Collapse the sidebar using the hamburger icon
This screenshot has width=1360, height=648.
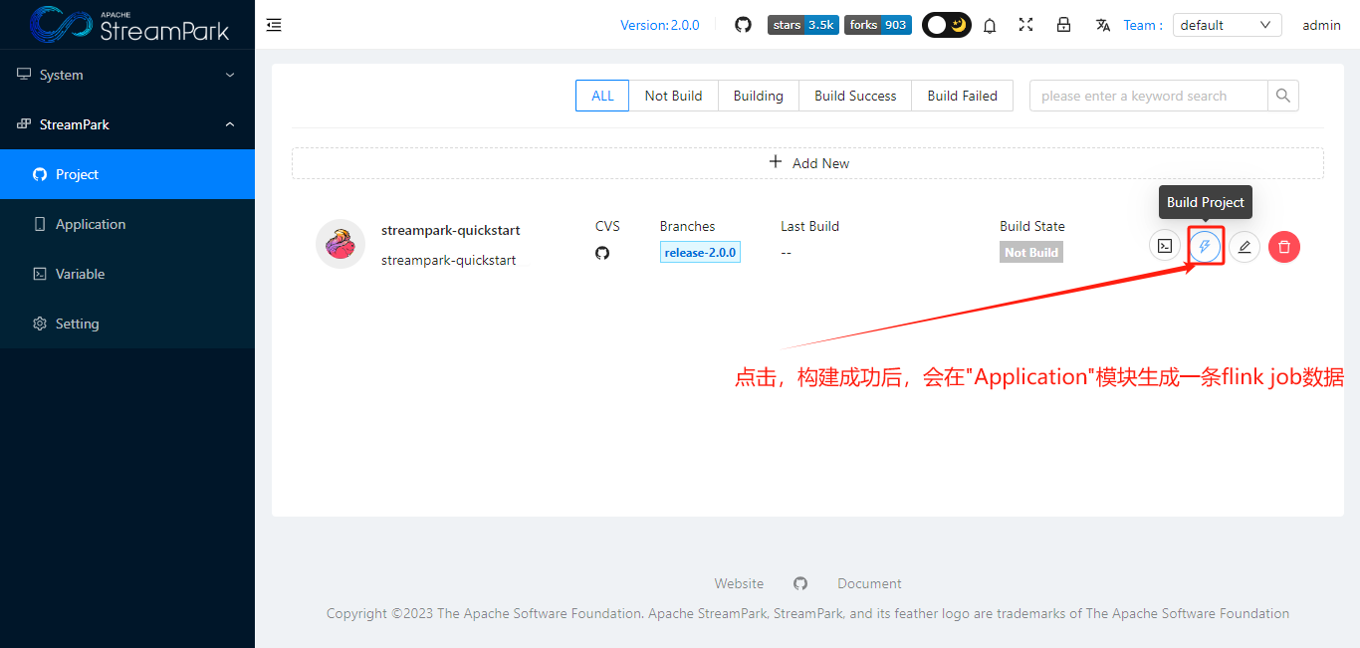[x=274, y=24]
